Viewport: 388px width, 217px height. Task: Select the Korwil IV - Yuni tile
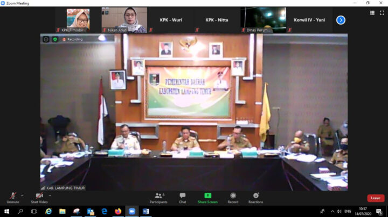coord(309,20)
